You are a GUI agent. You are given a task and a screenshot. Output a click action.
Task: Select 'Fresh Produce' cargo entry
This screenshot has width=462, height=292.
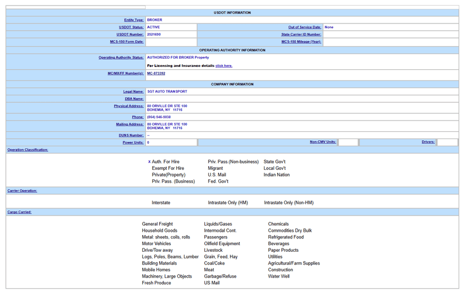156,283
